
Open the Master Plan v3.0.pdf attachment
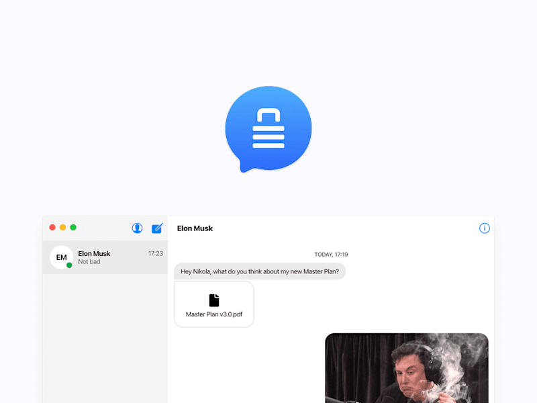pos(214,304)
